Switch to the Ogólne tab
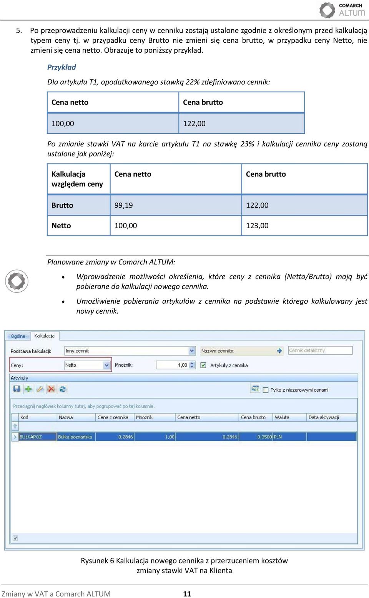 pos(18,336)
